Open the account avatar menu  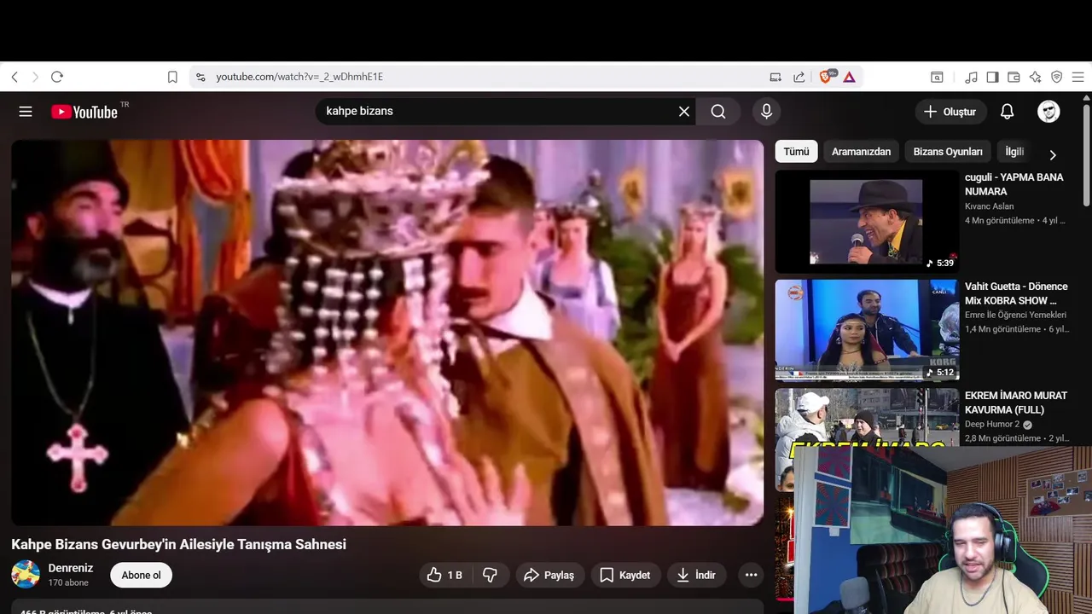coord(1048,112)
